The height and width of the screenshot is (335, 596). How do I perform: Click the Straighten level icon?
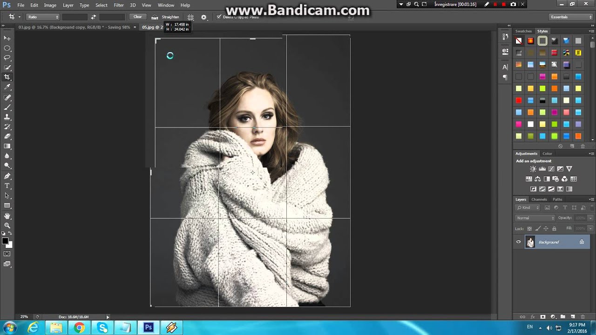155,17
